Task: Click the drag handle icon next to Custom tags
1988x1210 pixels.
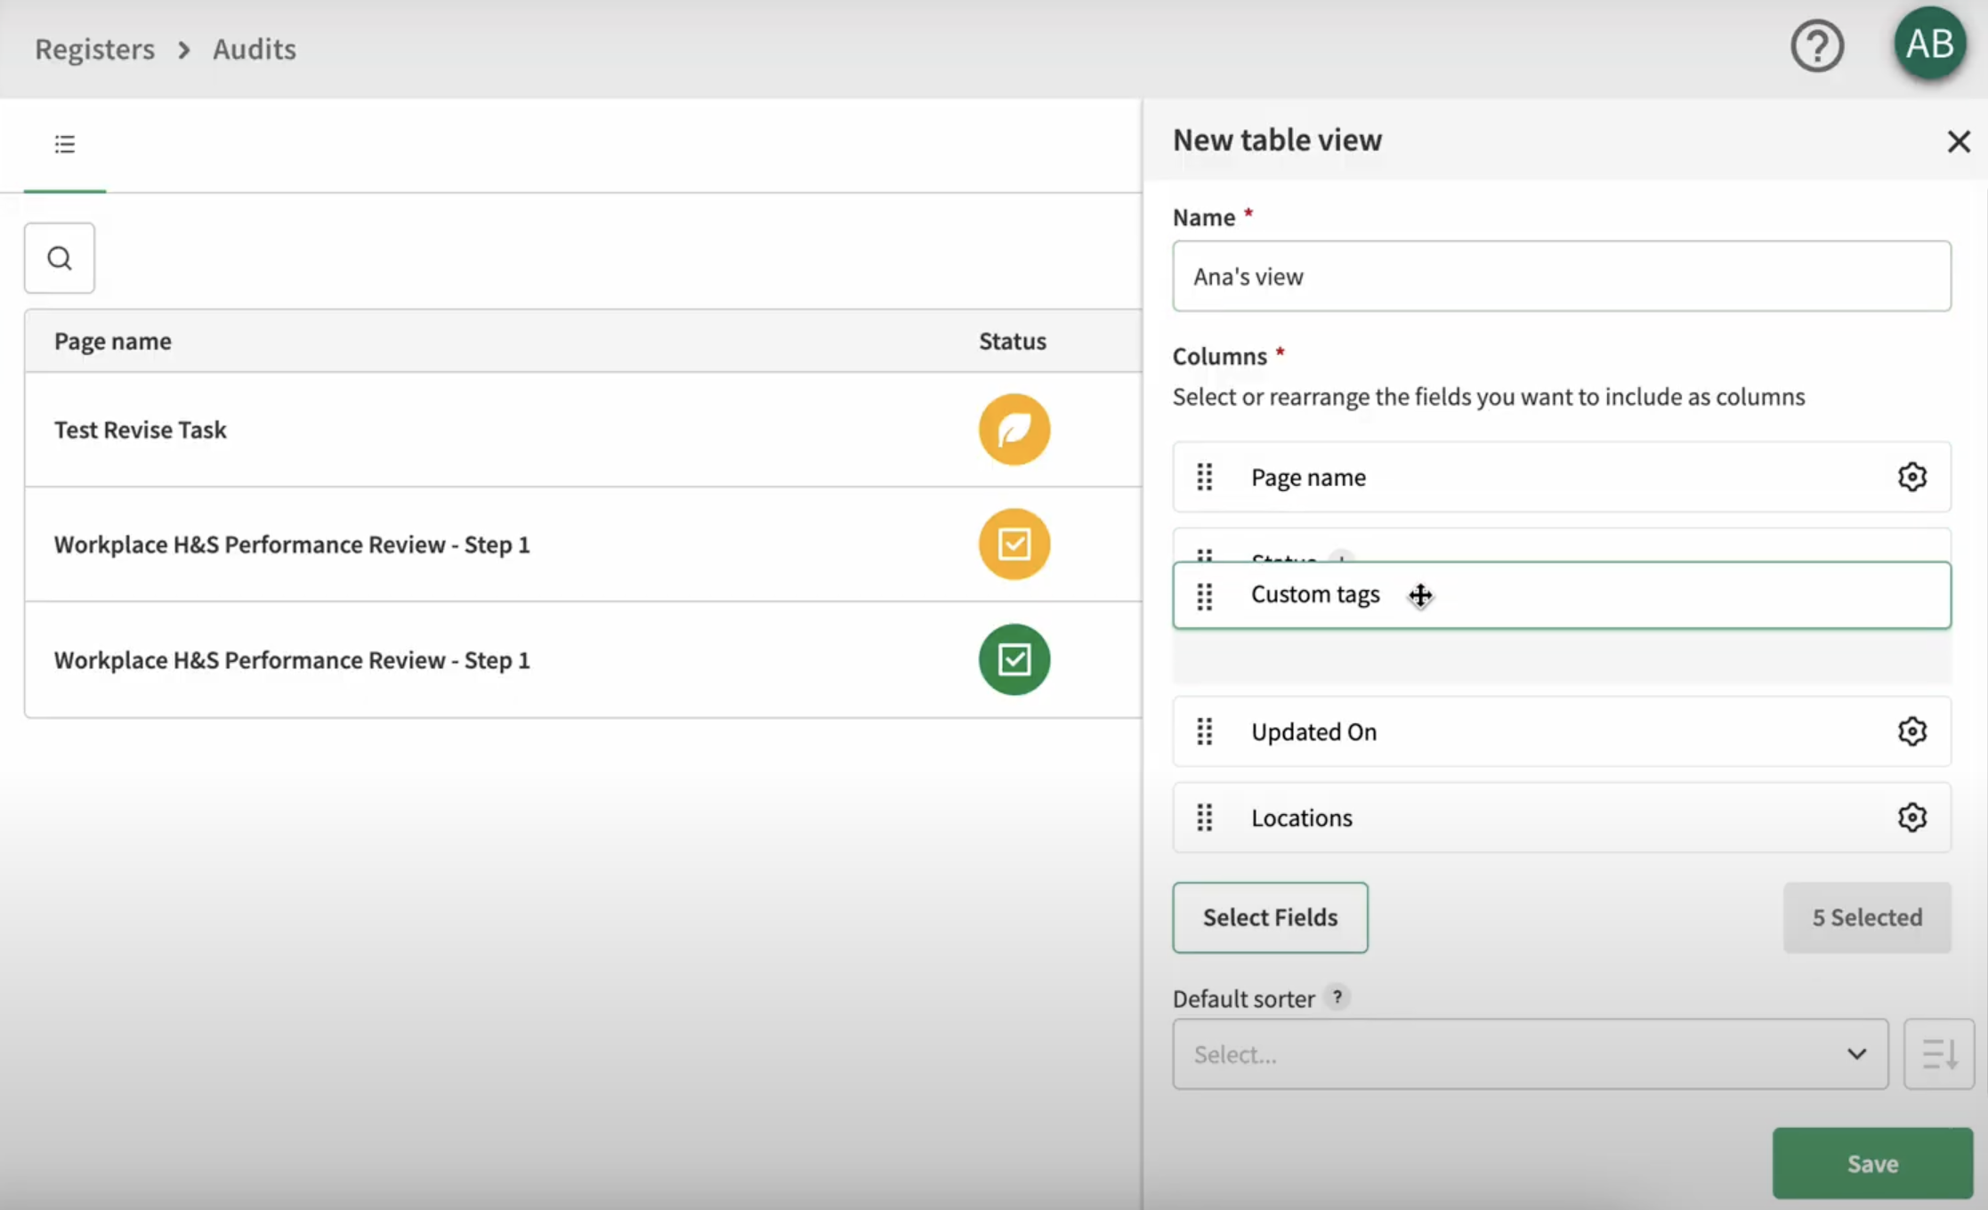Action: click(1204, 595)
